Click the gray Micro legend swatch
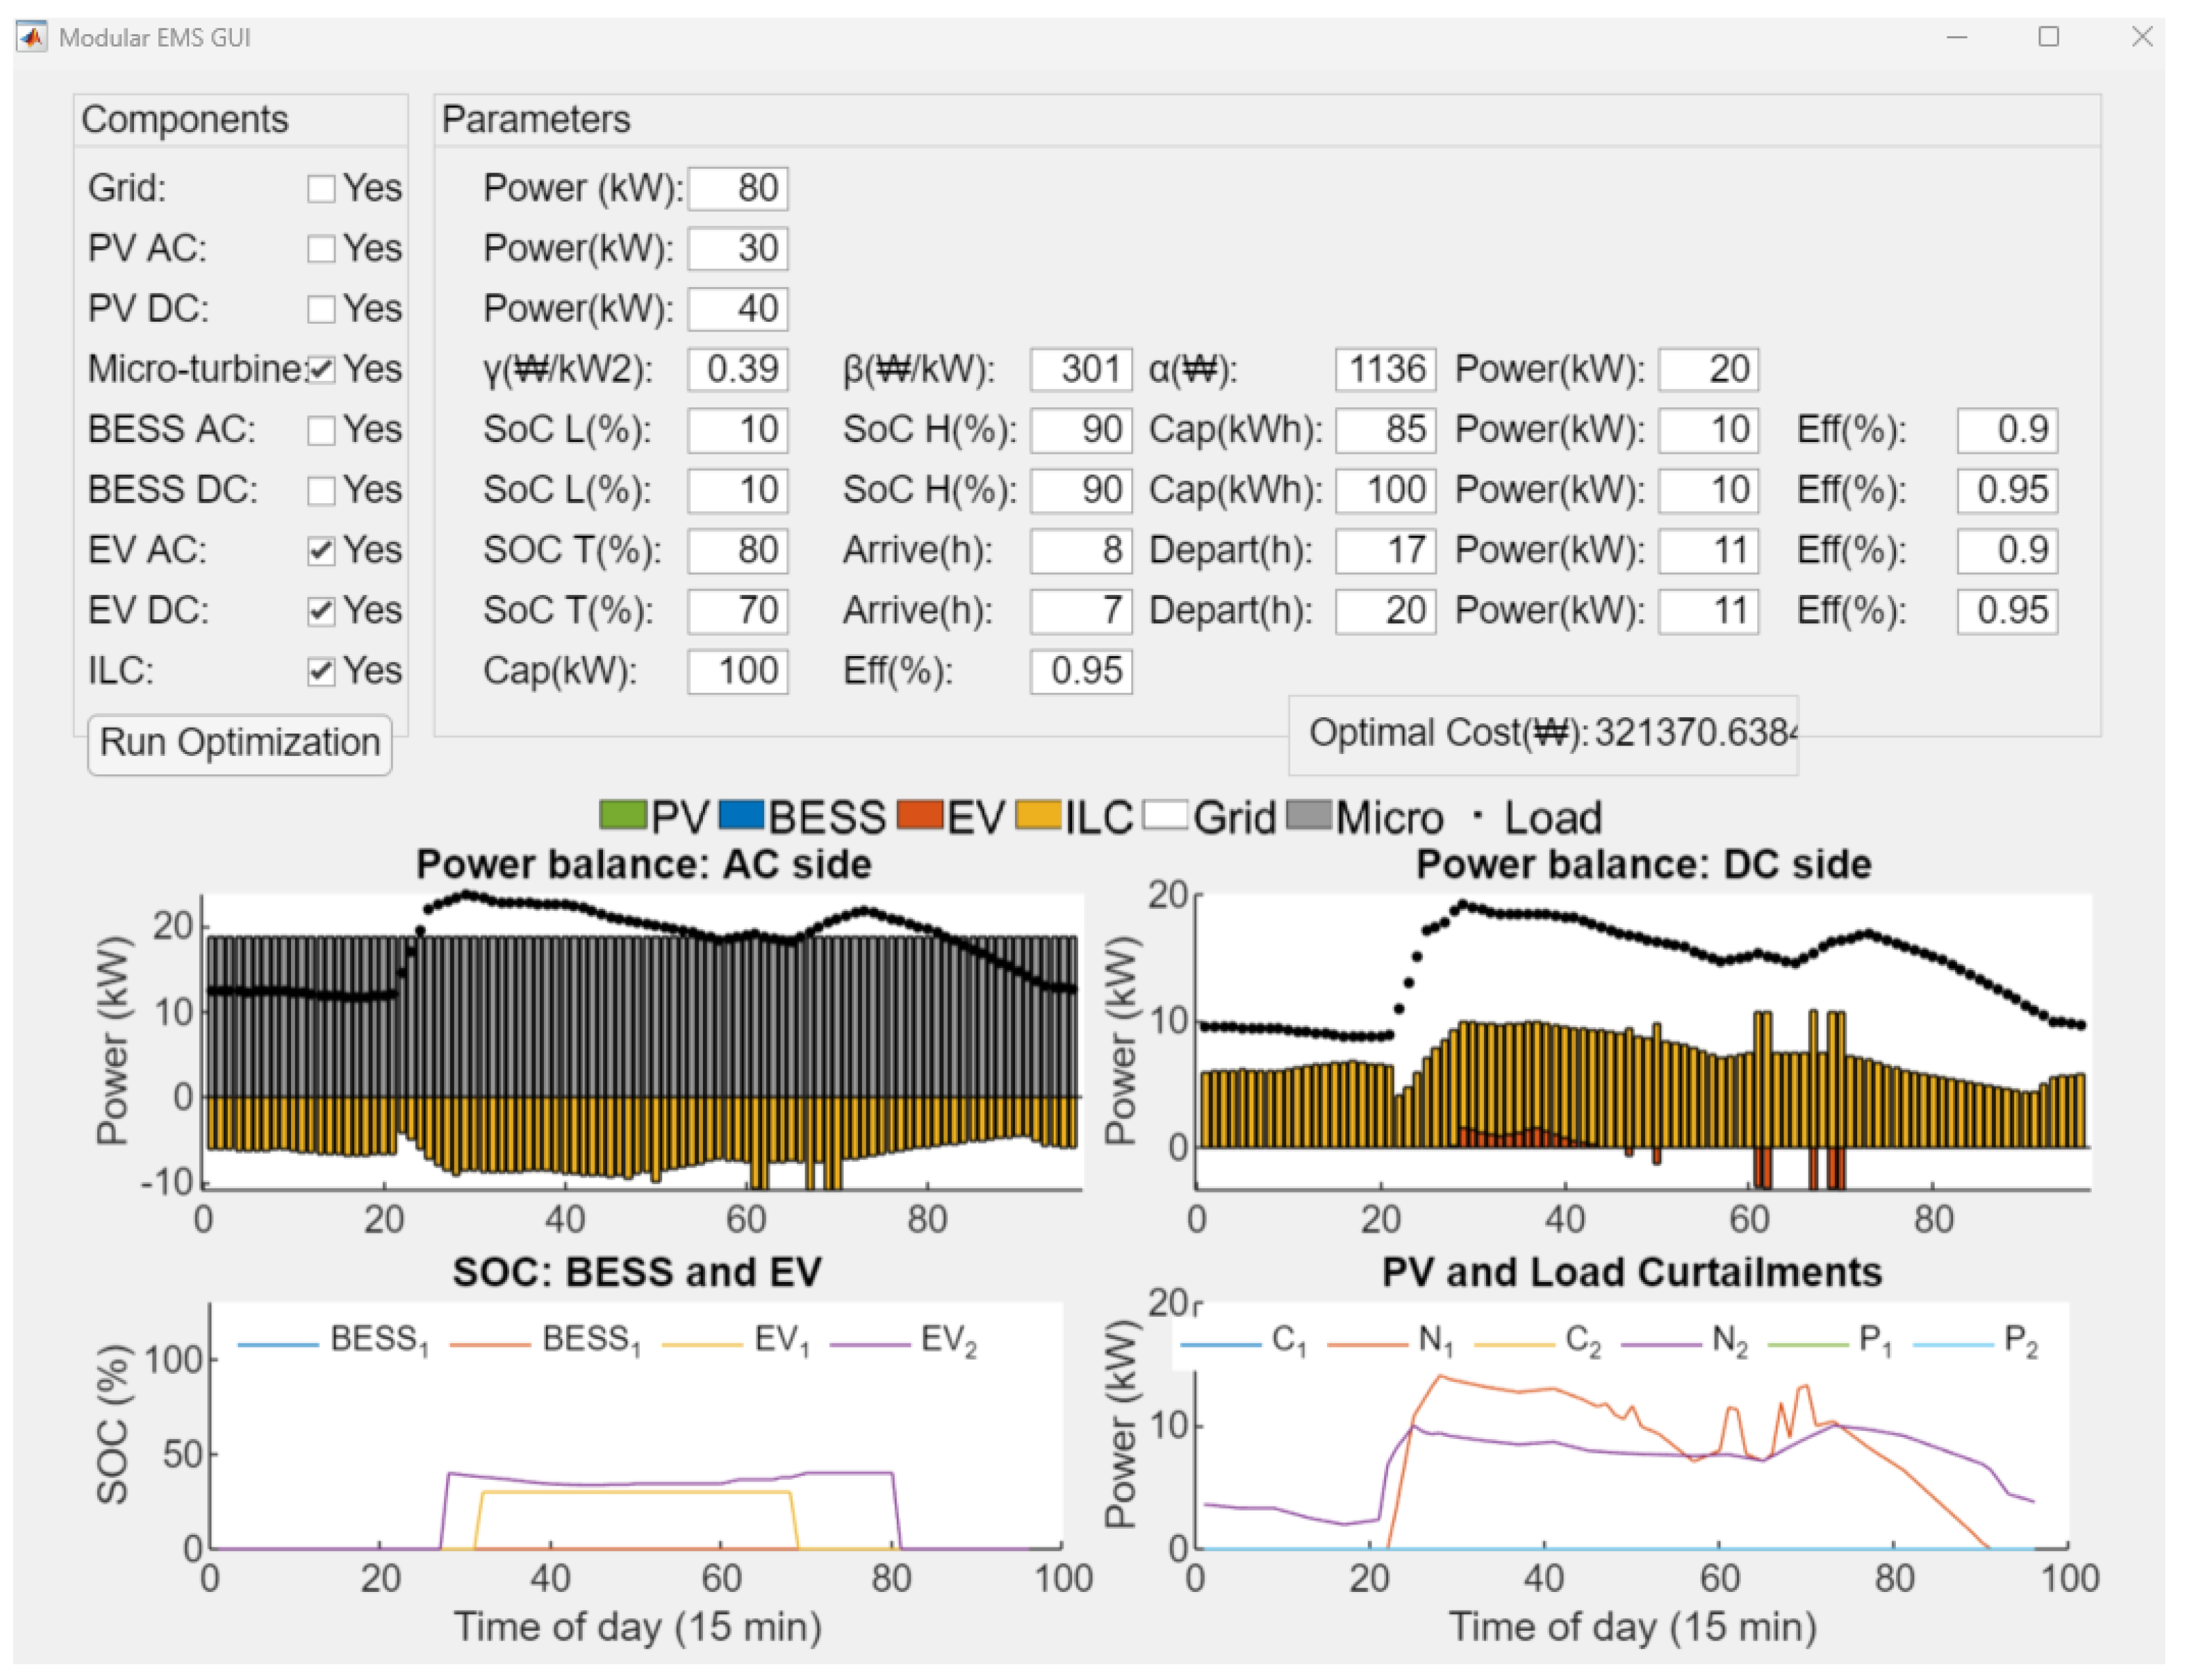 [1309, 815]
